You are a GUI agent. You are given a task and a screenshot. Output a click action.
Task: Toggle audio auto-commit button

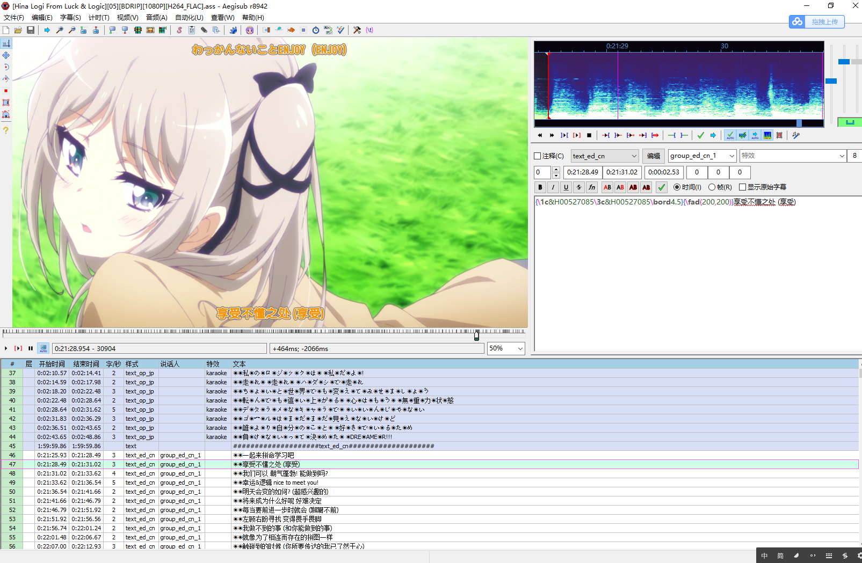(730, 135)
